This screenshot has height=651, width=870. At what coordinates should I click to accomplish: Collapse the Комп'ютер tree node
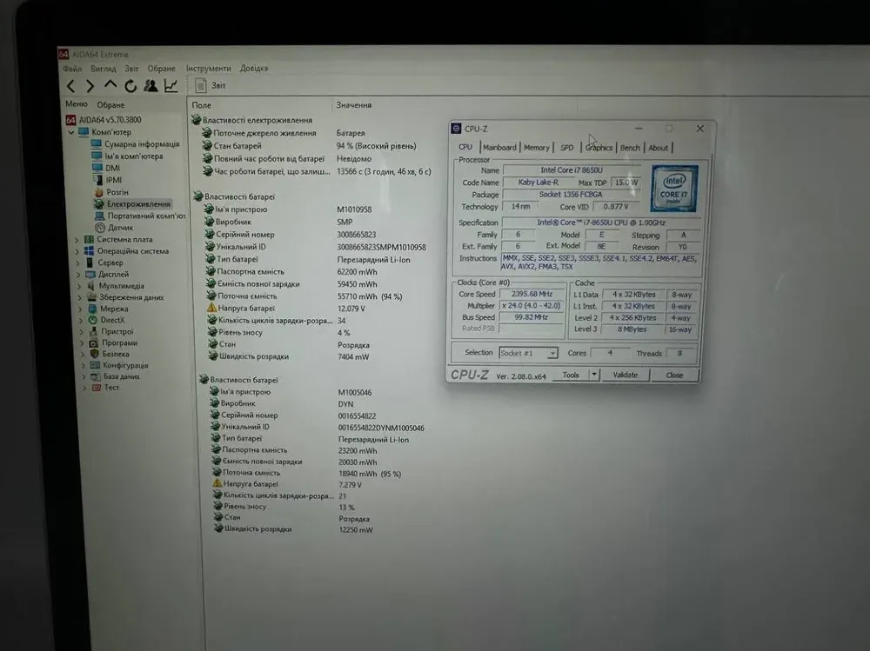(71, 132)
